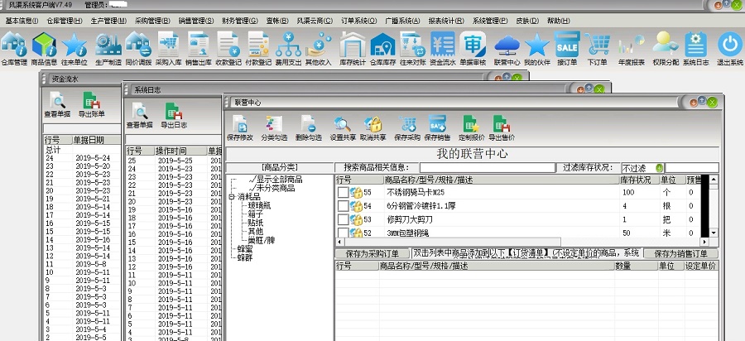Open 皮肤(D) menu
745x341 pixels.
tap(527, 21)
